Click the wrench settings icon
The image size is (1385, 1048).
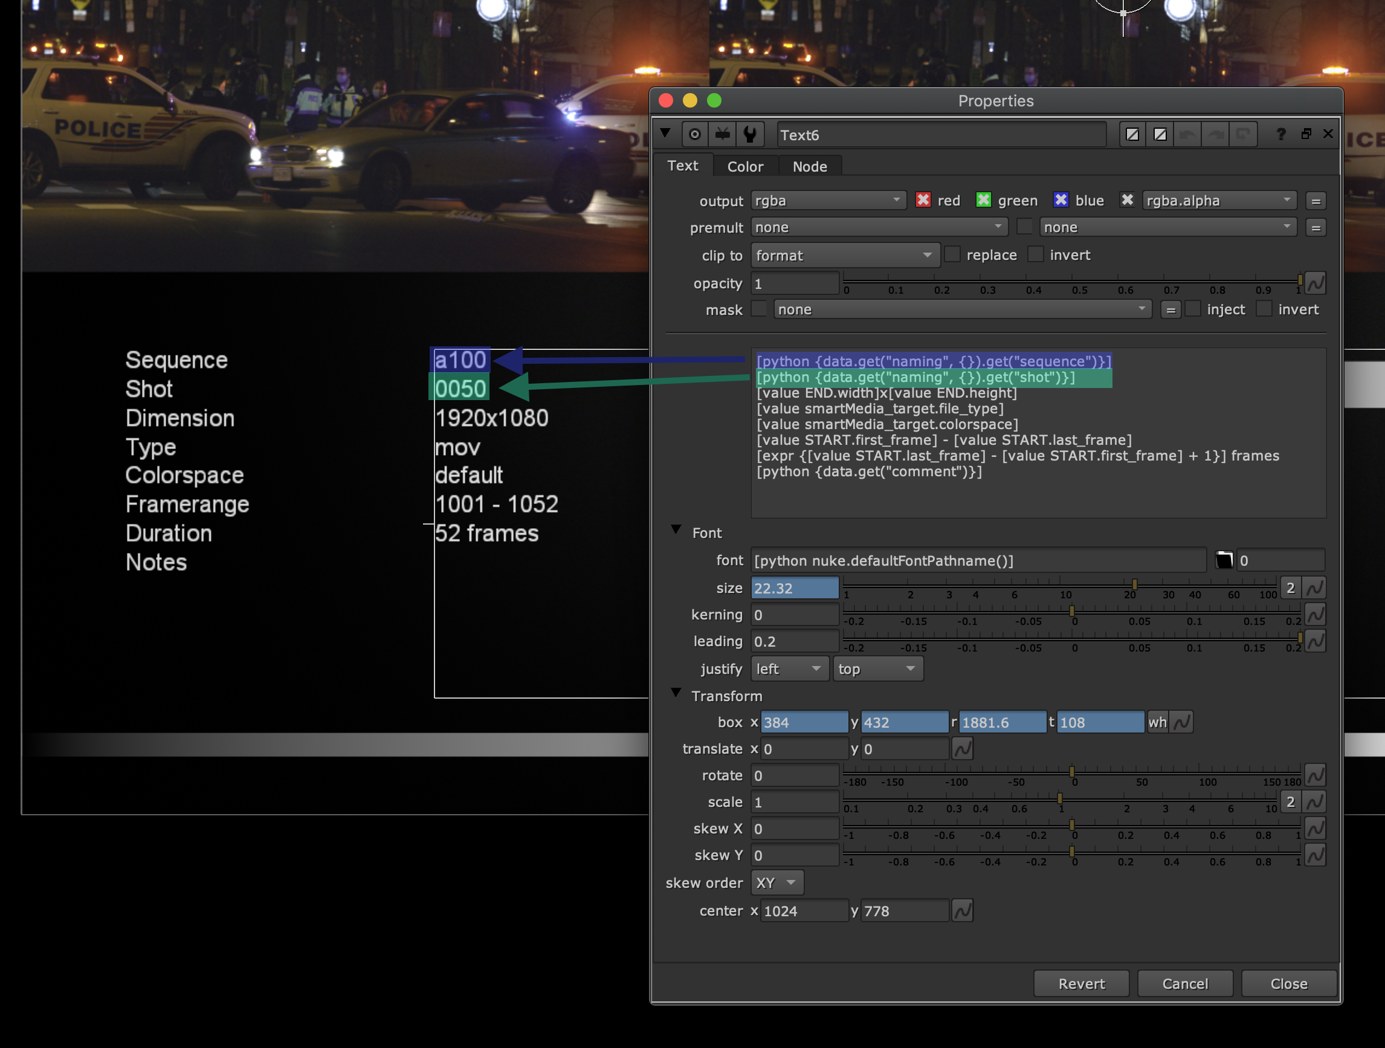point(749,134)
